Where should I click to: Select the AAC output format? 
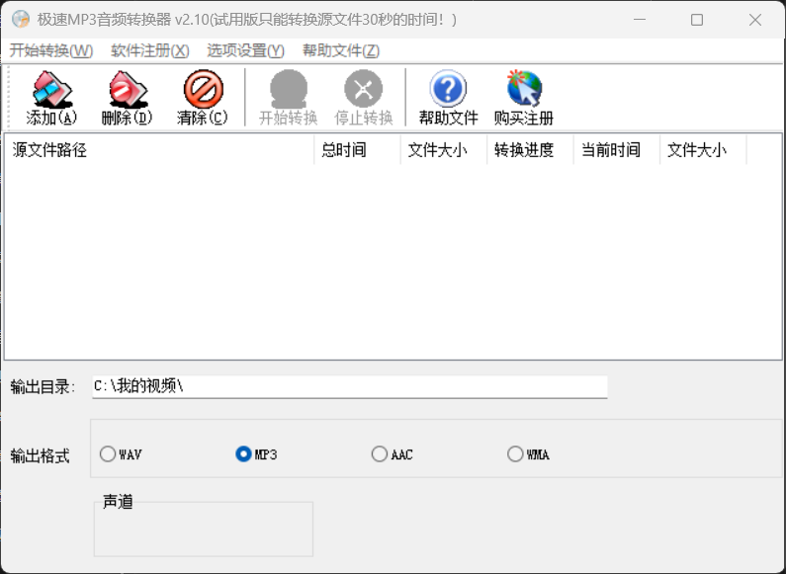[x=392, y=454]
